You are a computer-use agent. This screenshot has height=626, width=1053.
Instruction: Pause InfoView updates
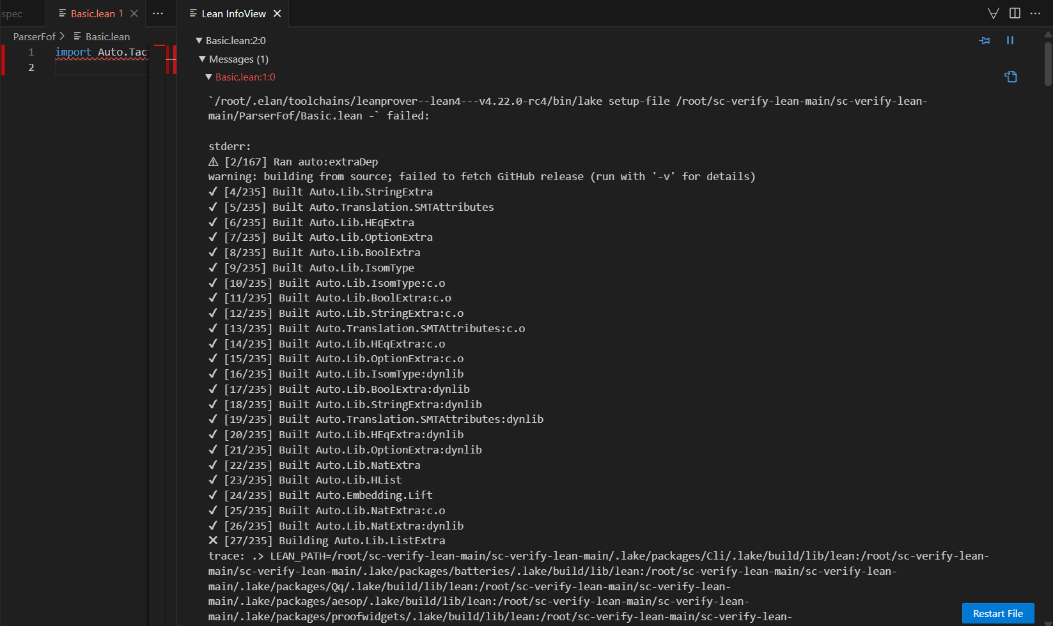point(1010,41)
